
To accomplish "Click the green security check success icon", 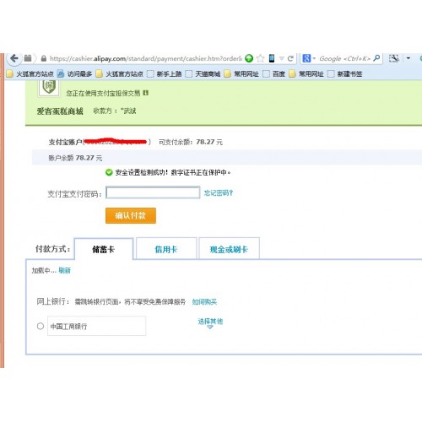I will (109, 172).
